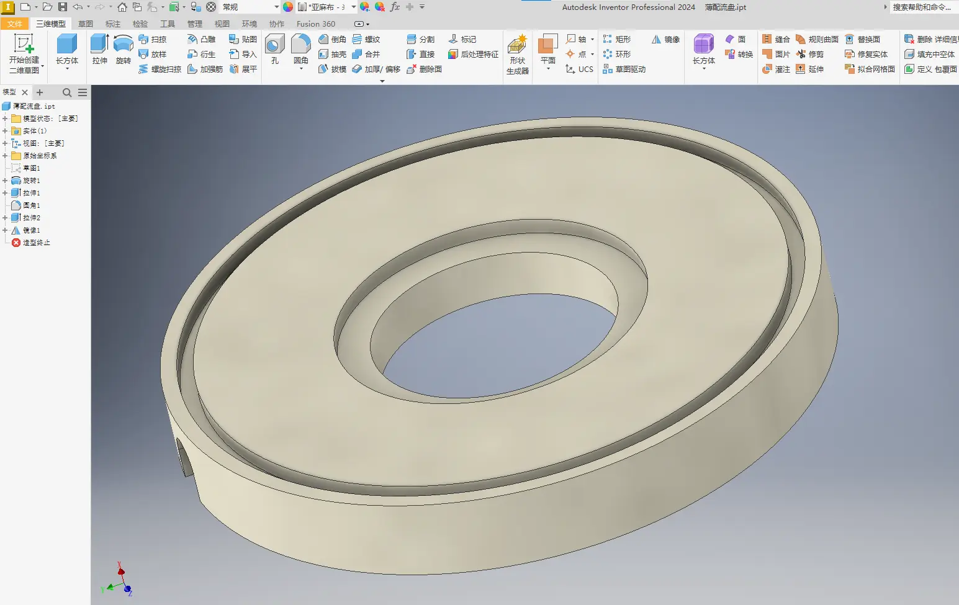959x605 pixels.
Task: Click the Chamfer (倒角) tool
Action: tap(332, 39)
